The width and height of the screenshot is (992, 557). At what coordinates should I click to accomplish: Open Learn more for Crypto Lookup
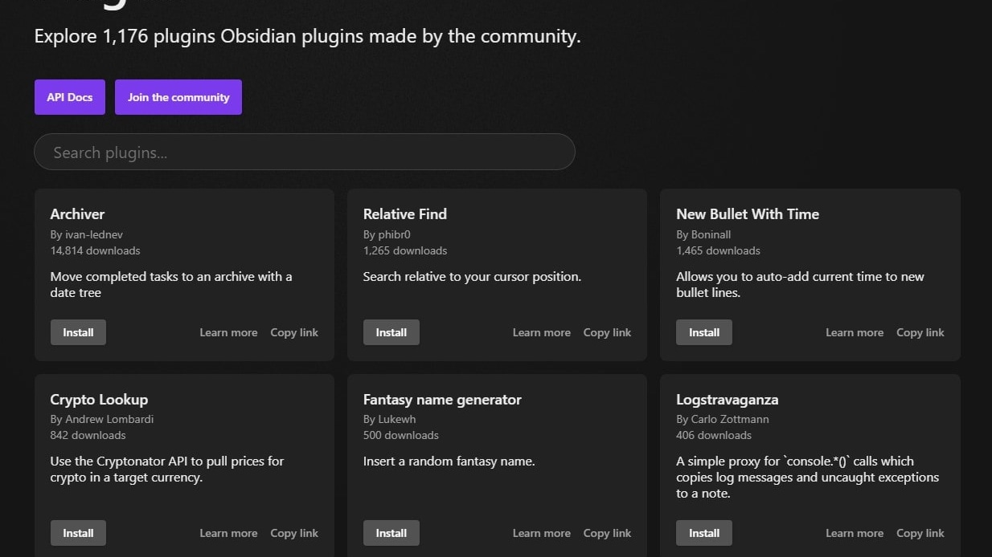click(x=228, y=532)
